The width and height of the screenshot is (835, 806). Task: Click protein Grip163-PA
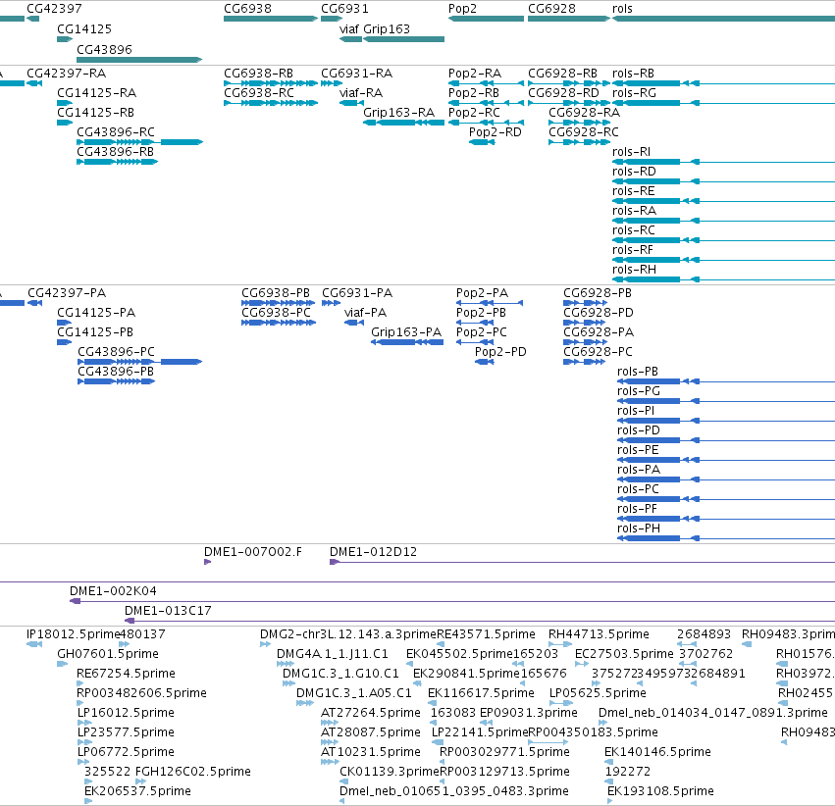click(x=407, y=342)
